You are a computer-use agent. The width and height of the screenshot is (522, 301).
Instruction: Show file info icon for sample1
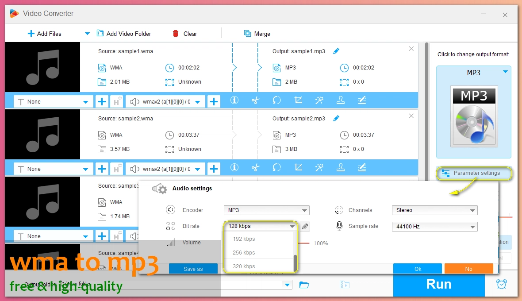234,100
